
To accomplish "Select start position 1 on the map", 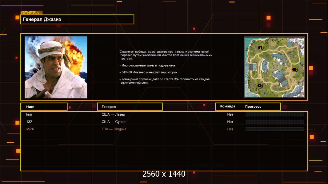I will pos(260,86).
